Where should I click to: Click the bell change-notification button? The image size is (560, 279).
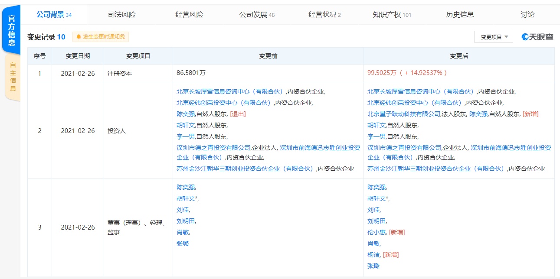coord(101,37)
